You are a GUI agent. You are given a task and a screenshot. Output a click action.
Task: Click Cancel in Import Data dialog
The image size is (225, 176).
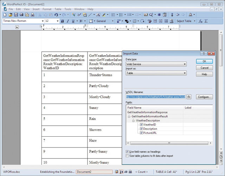coord(204,68)
